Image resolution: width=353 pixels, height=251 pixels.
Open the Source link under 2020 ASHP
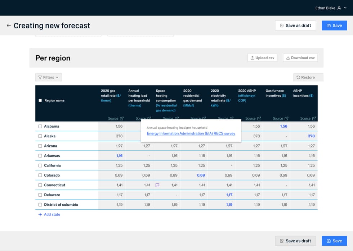250,118
